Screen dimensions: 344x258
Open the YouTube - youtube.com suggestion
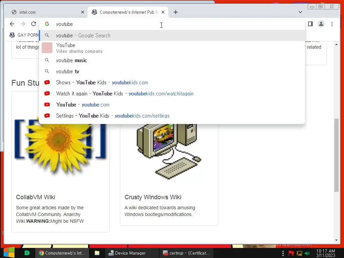pos(172,105)
